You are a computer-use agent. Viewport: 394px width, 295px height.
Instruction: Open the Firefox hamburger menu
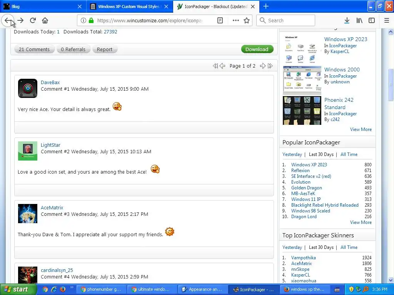coord(387,21)
